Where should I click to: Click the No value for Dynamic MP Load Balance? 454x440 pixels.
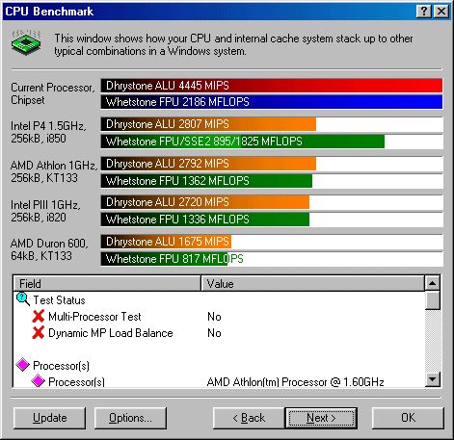tap(214, 333)
